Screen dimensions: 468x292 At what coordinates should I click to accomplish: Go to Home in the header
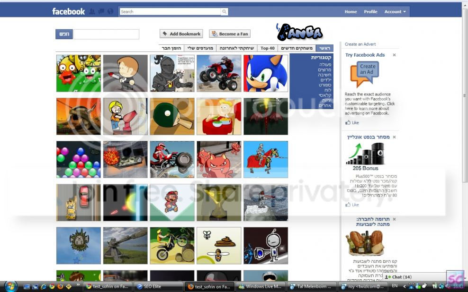coord(351,12)
